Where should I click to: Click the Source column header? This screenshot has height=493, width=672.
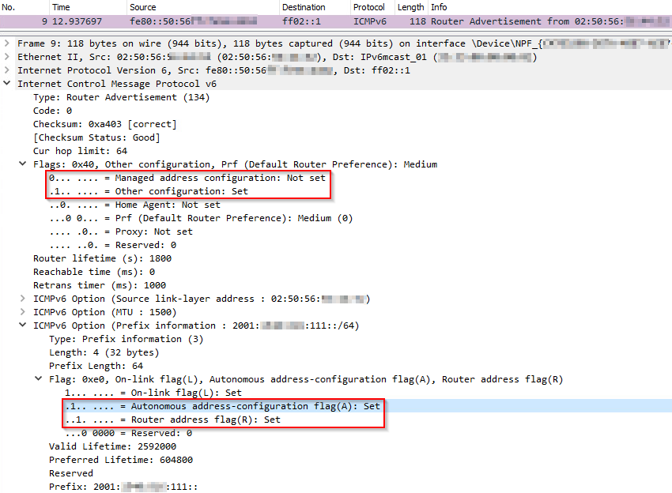[142, 7]
